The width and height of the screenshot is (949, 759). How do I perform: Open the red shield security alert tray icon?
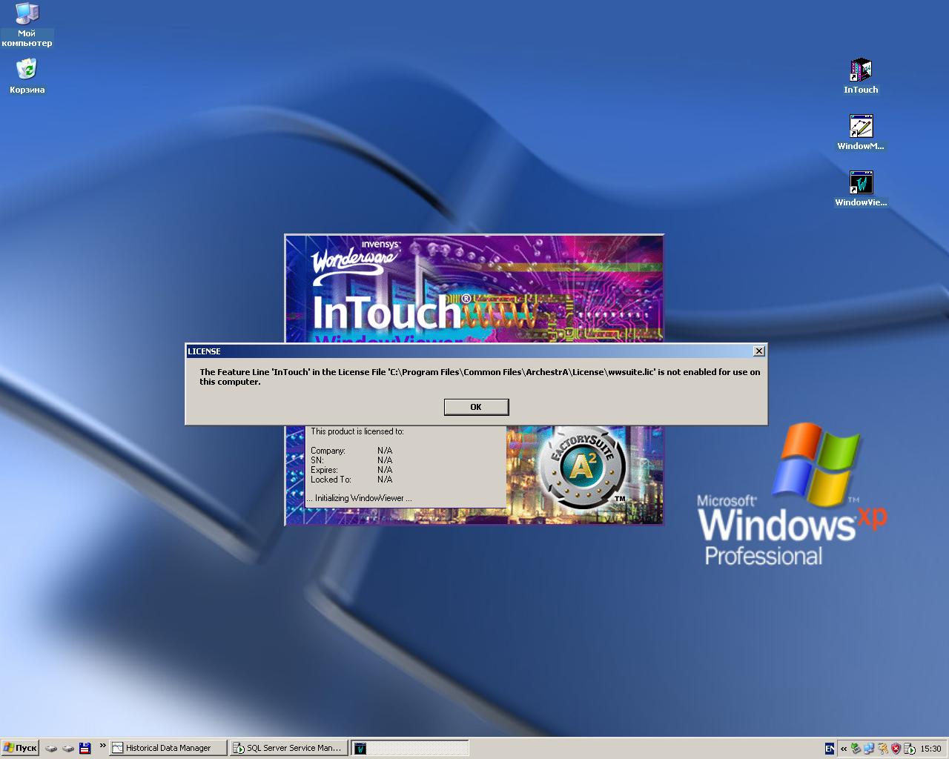click(896, 749)
